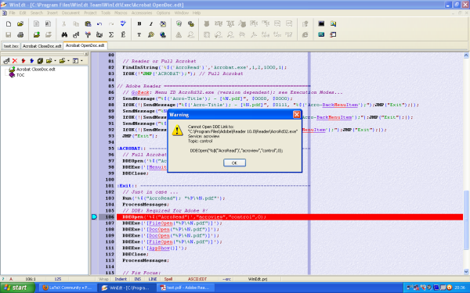Click OK in the Warning dialog
Viewport: 470px width, 293px height.
(234, 163)
